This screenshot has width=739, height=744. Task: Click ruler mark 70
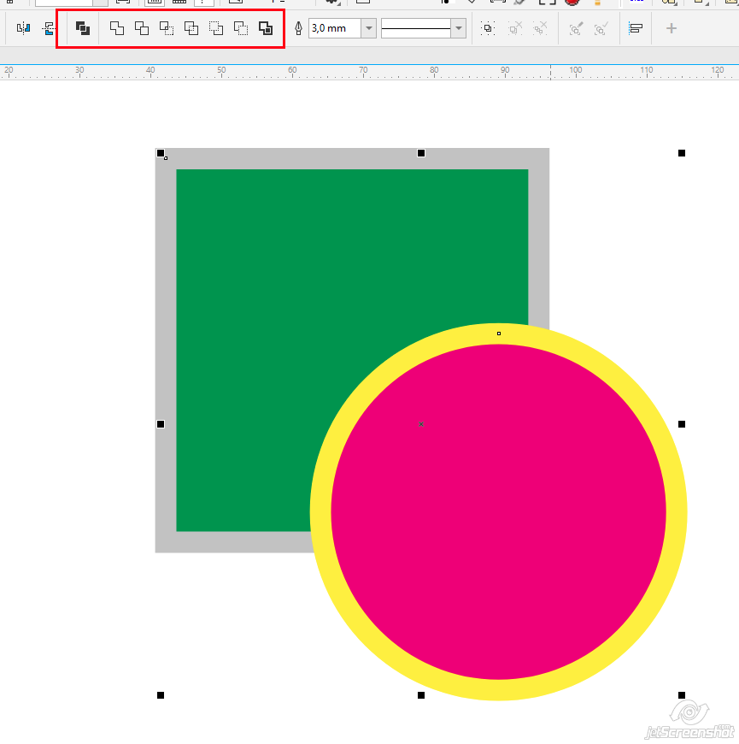click(x=363, y=70)
